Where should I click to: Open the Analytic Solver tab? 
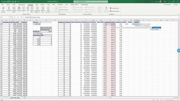click(x=74, y=4)
